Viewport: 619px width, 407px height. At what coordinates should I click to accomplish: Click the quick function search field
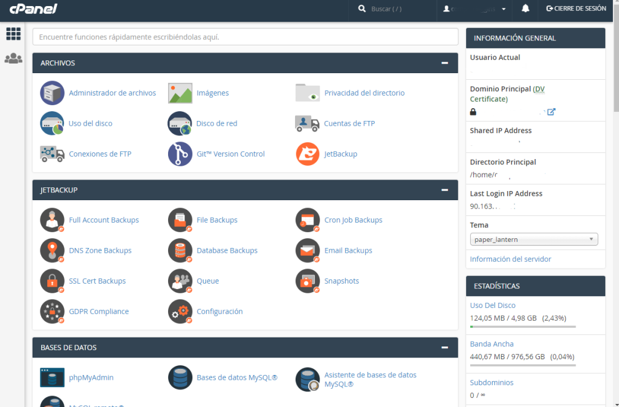(245, 37)
